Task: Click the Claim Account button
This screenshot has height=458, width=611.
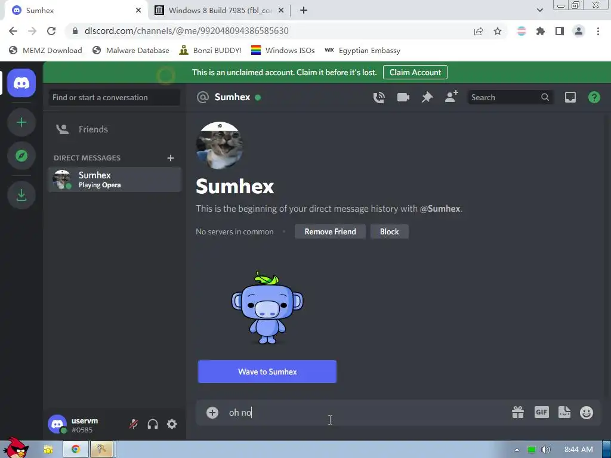Action: [415, 72]
